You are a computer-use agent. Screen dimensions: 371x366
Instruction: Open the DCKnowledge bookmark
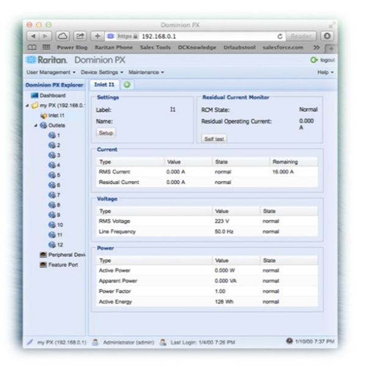[197, 48]
